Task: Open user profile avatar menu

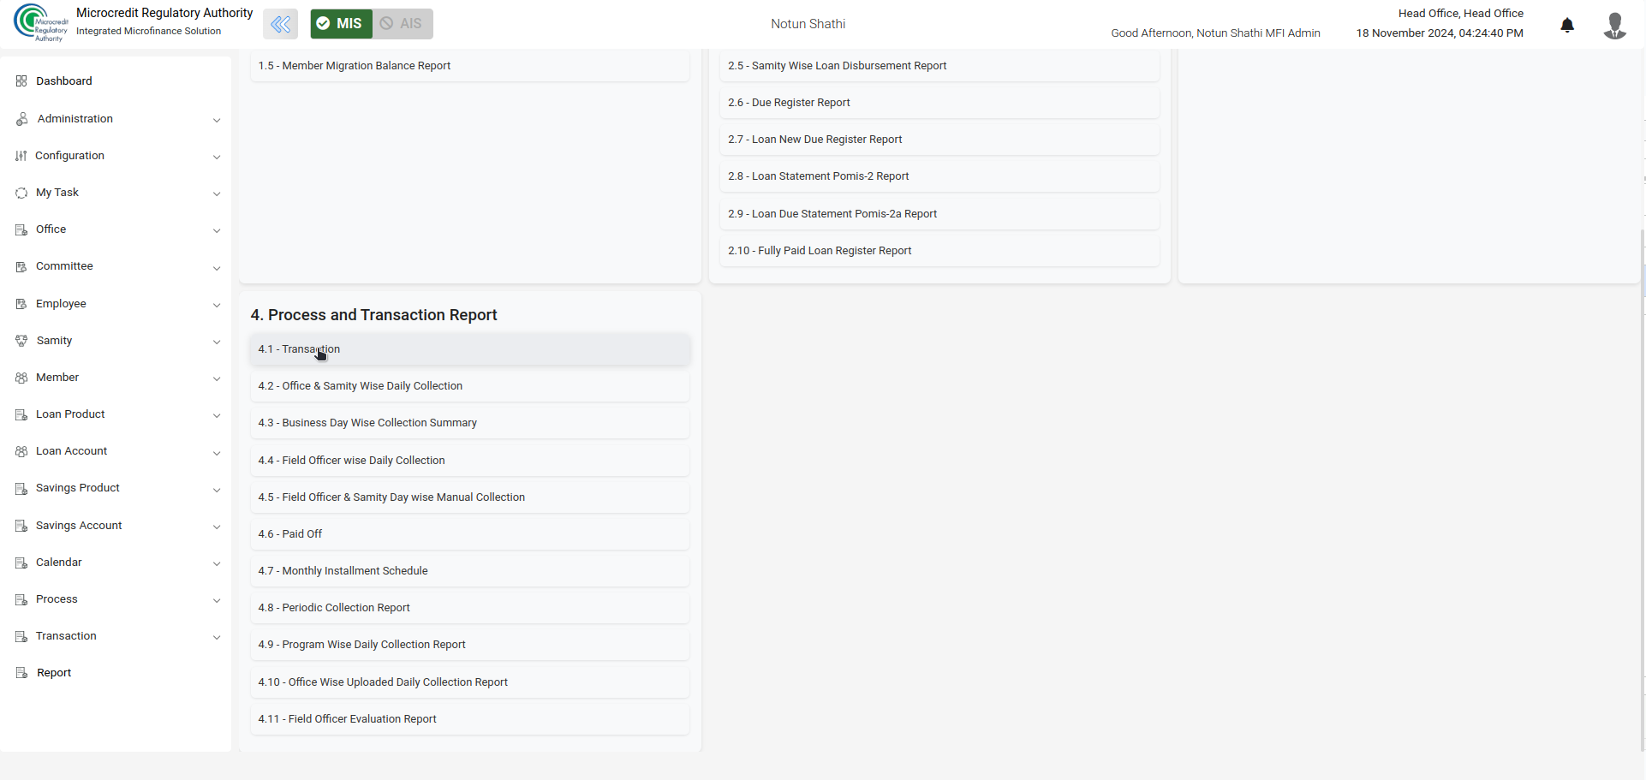Action: 1614,25
